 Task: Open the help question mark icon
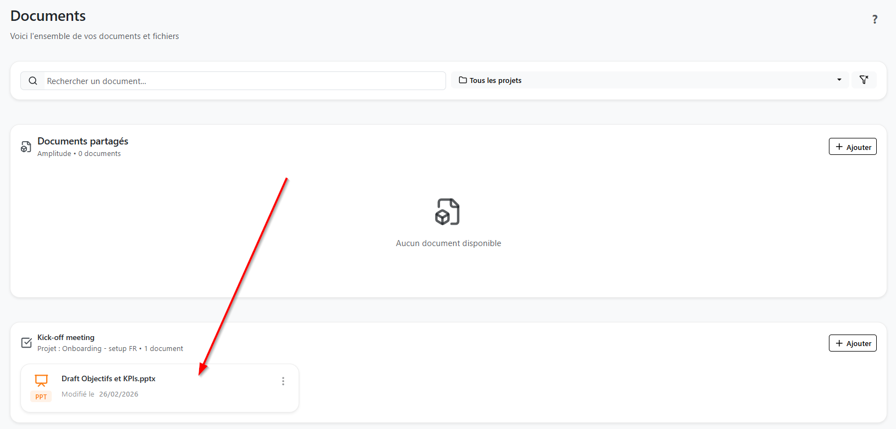tap(875, 20)
